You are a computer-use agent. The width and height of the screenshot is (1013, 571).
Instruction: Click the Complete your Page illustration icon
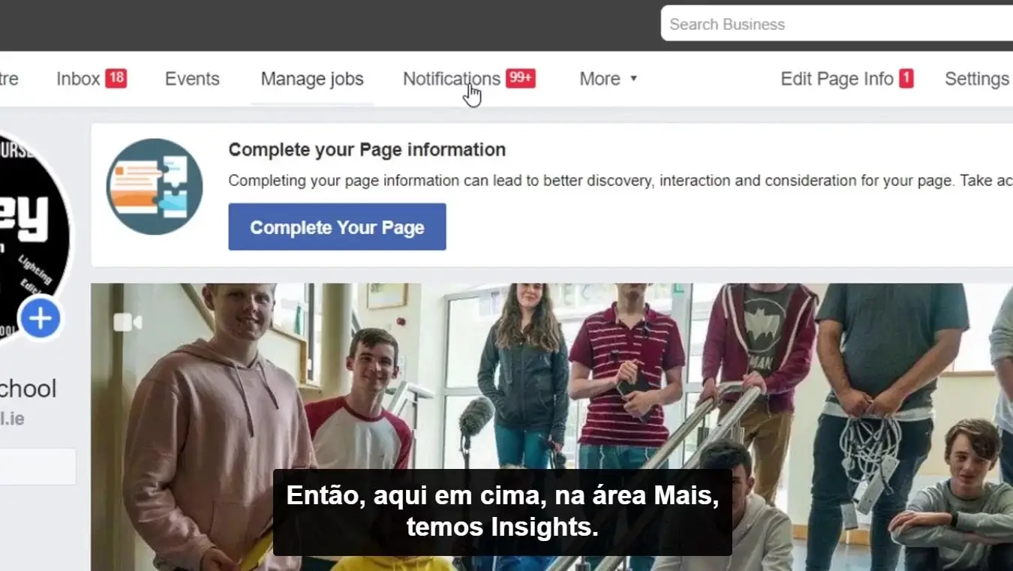coord(155,187)
